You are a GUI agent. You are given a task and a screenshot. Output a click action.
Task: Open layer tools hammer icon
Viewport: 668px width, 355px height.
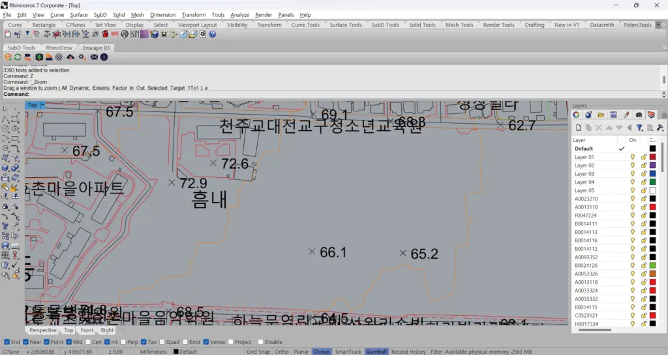coord(660,128)
